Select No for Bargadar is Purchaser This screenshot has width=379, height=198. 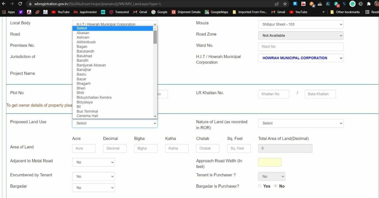(276, 186)
